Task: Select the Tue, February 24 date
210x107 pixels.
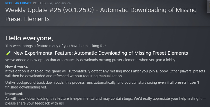Action: pyautogui.click(x=60, y=3)
